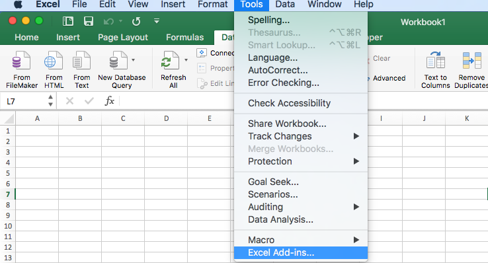Open the Data menu in menu bar
Viewport: 488px width, 263px height.
click(x=285, y=5)
